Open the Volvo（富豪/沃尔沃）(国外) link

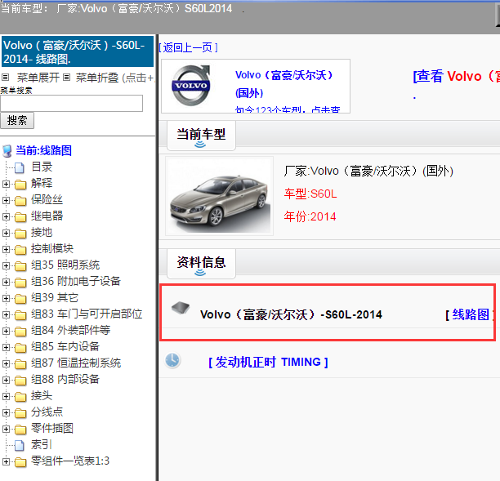[284, 84]
